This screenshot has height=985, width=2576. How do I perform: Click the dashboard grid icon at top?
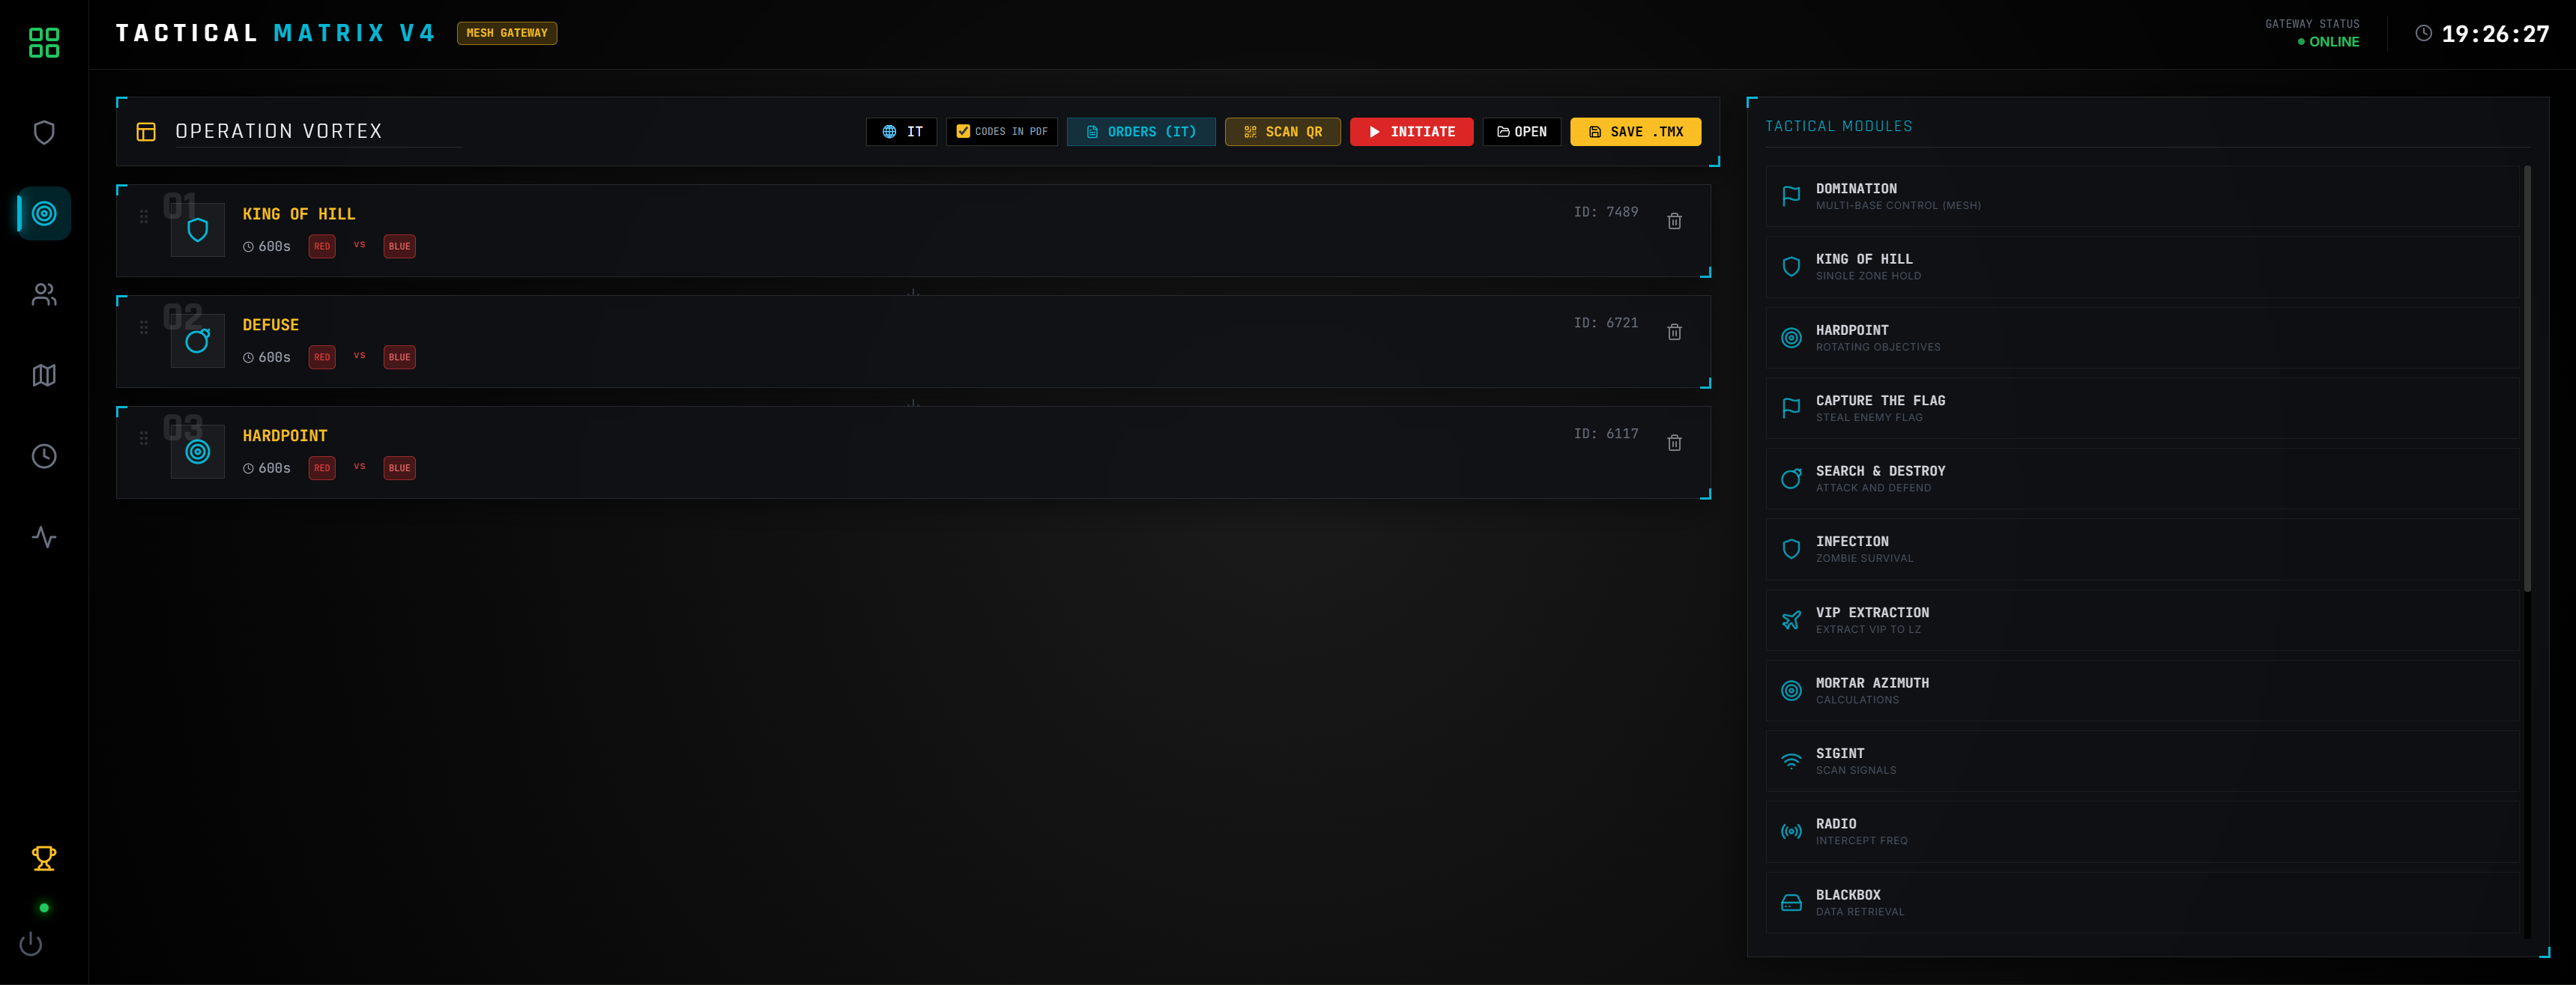pos(44,42)
